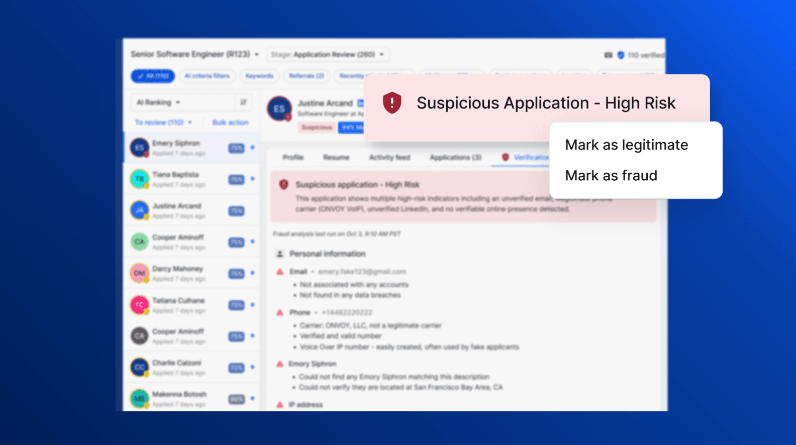
Task: Click the warning triangle next to Phone
Action: 280,312
